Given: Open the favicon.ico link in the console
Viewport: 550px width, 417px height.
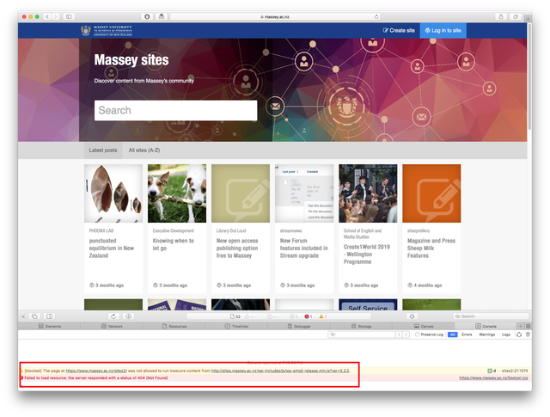Looking at the screenshot, I should point(493,378).
